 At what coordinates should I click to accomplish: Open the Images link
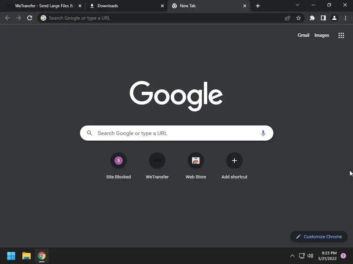tap(322, 35)
